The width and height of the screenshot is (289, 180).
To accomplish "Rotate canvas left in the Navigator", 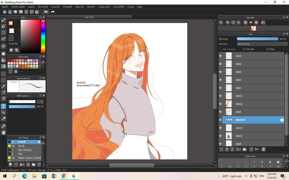I will click(x=245, y=22).
